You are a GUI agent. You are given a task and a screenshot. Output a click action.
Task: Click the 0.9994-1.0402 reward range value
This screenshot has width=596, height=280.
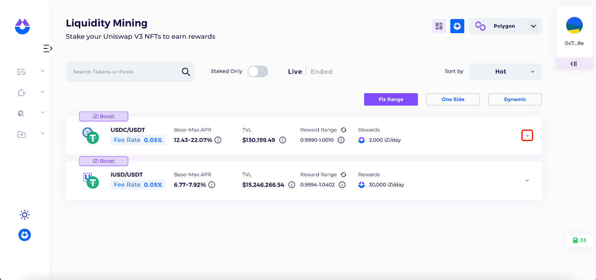pyautogui.click(x=317, y=185)
